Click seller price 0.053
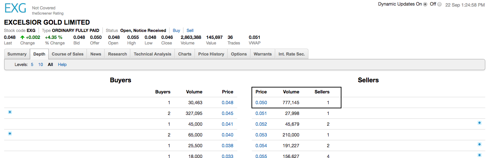487x158 pixels. click(x=261, y=135)
